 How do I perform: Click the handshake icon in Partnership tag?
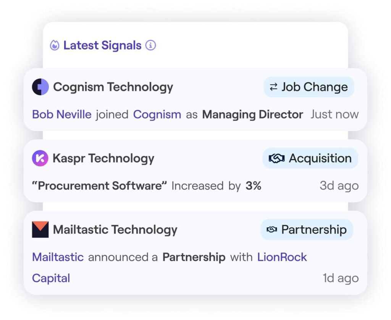[x=271, y=230]
